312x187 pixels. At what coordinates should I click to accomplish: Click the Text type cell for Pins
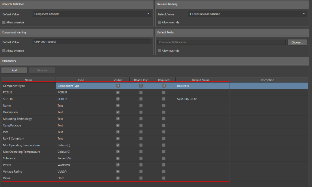(81, 132)
